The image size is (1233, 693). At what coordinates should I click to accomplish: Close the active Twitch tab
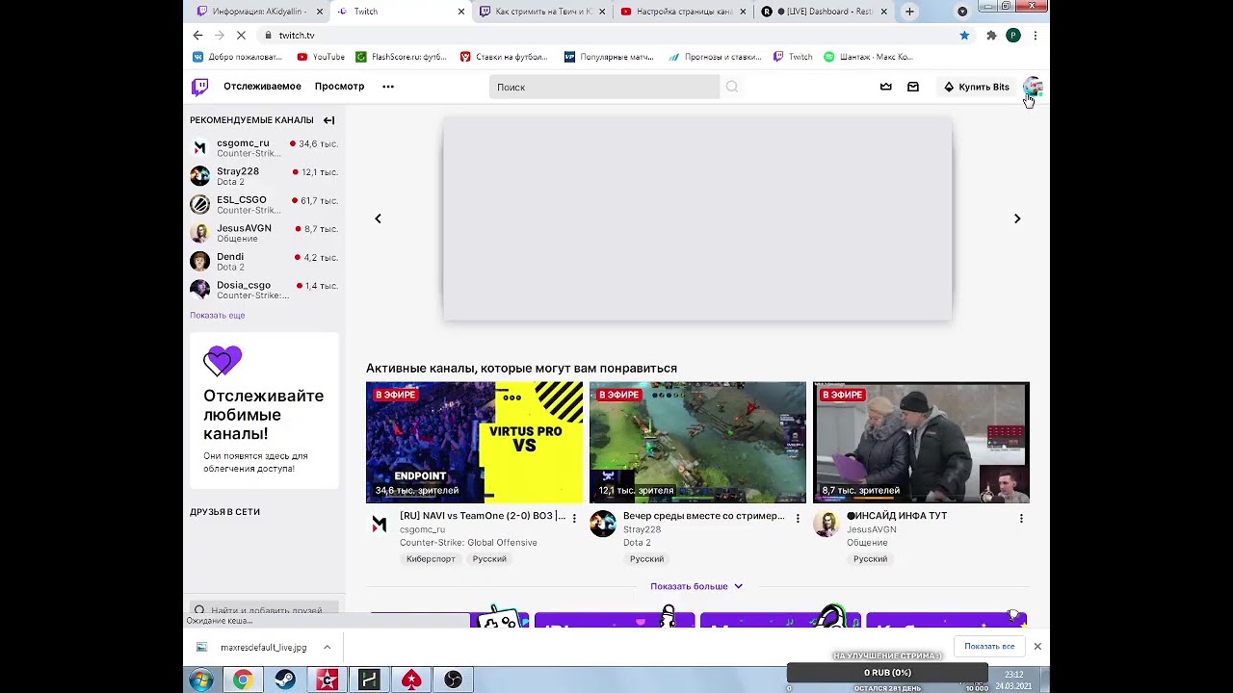[460, 12]
